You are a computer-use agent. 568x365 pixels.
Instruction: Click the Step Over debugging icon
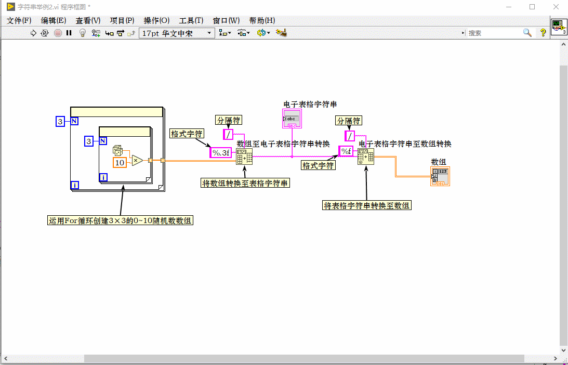(120, 33)
